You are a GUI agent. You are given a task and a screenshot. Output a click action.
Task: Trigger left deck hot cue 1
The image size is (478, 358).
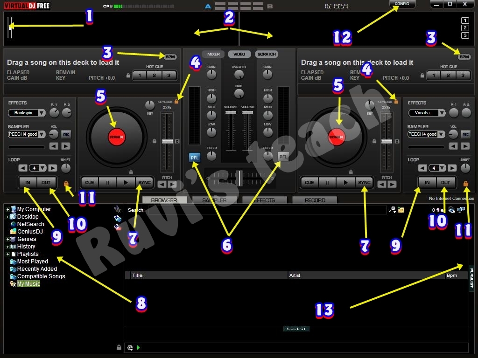tap(140, 75)
